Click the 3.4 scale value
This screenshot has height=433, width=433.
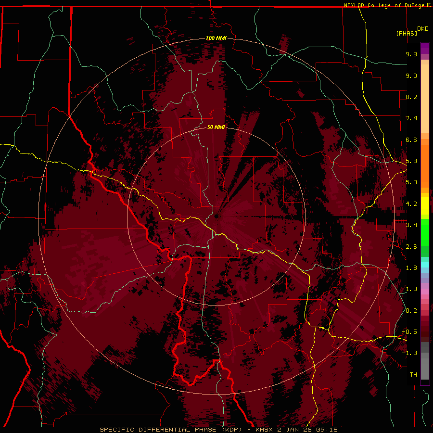coord(411,225)
